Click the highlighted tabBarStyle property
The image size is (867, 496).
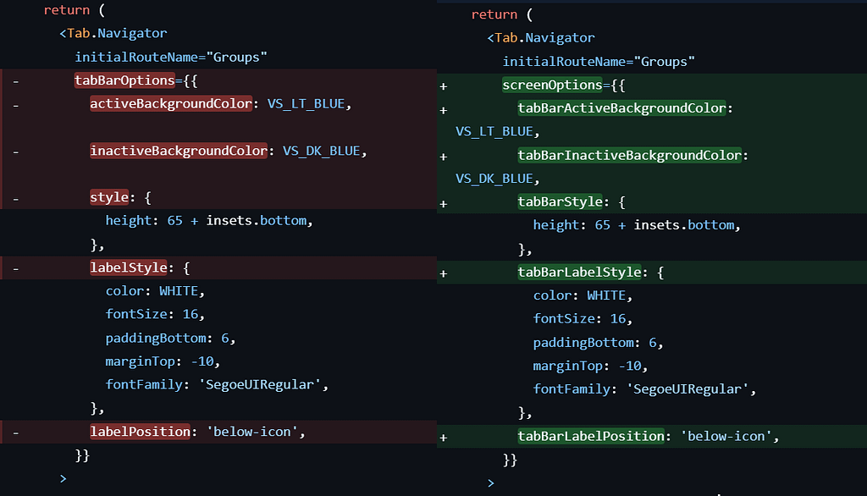click(560, 202)
